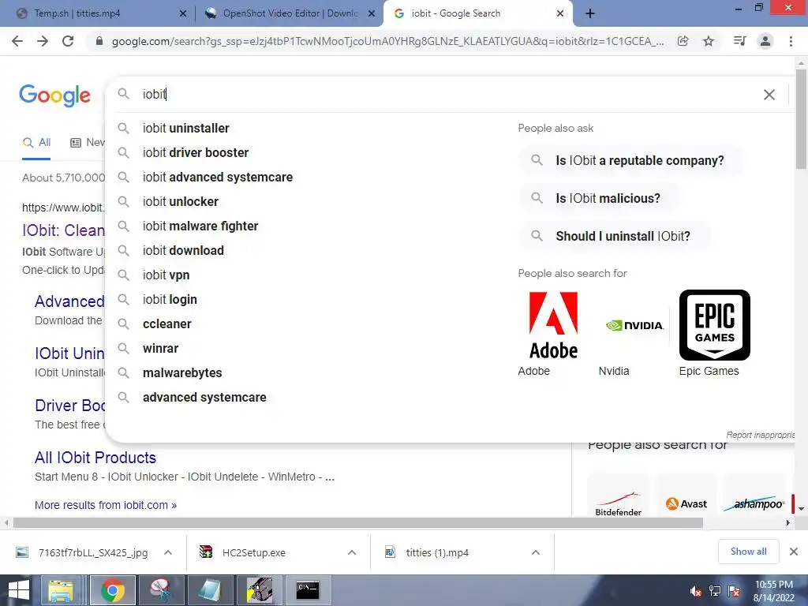Open the Chrome three-dot menu
Image resolution: width=808 pixels, height=606 pixels.
click(791, 41)
